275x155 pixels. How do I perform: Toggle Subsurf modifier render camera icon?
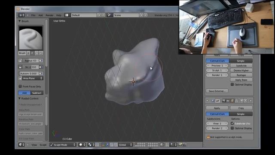pos(223,101)
